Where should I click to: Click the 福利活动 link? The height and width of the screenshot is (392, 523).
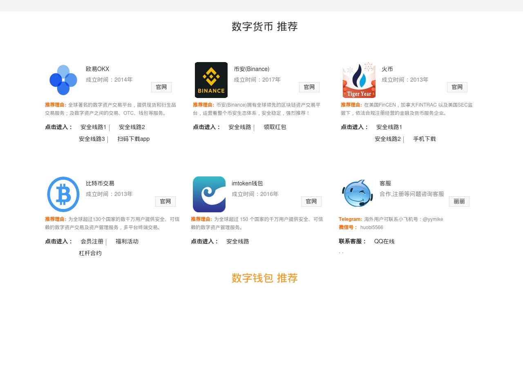[x=127, y=241]
